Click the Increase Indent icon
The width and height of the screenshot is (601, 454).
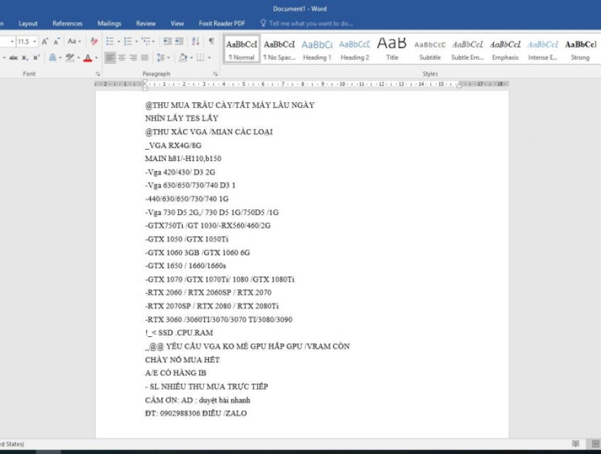tap(179, 42)
